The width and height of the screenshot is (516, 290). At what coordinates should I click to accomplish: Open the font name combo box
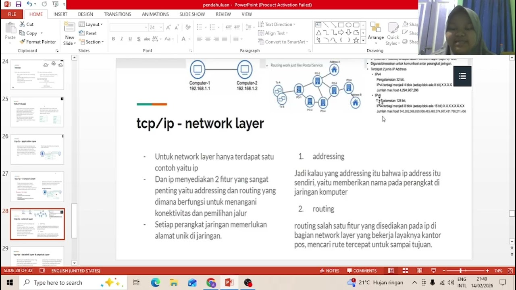click(x=129, y=27)
